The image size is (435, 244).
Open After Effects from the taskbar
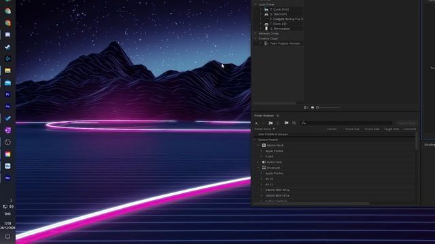7,106
